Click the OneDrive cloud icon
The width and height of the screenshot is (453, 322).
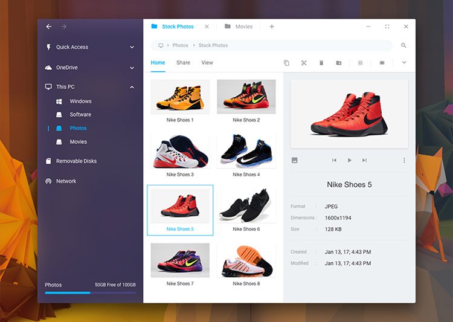(x=48, y=68)
